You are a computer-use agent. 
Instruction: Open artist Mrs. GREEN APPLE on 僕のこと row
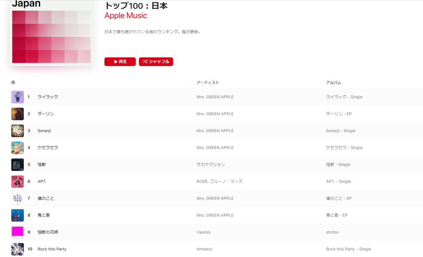point(215,198)
